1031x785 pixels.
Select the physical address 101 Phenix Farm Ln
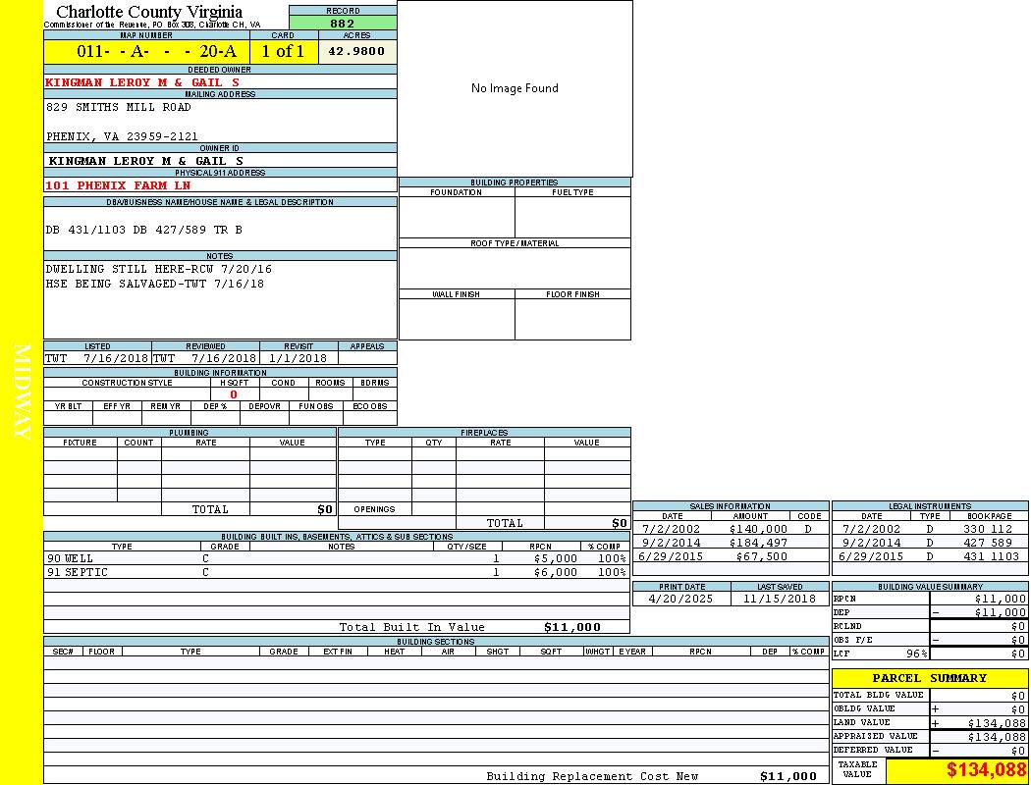(118, 185)
